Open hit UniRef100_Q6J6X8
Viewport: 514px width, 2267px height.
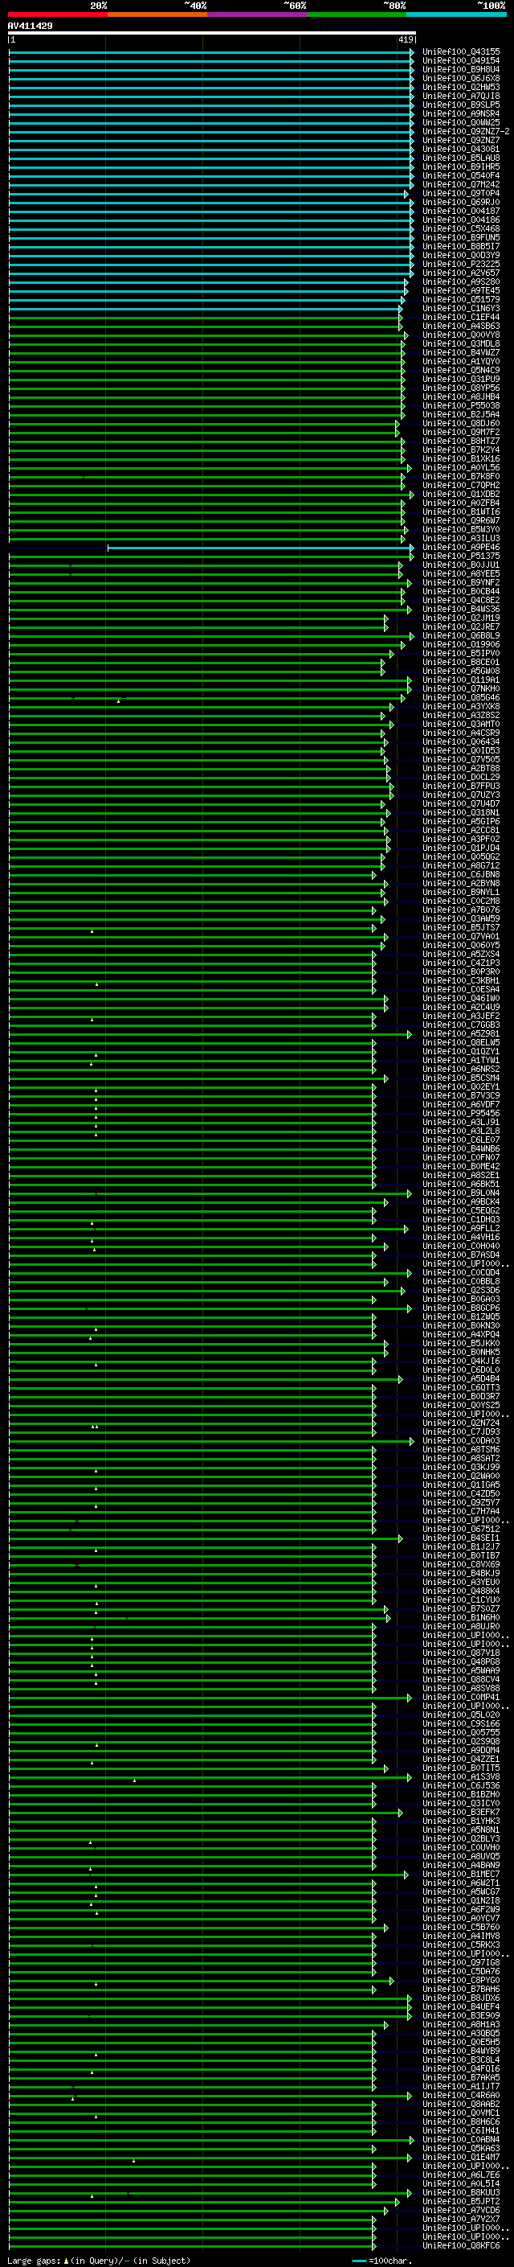tap(461, 78)
